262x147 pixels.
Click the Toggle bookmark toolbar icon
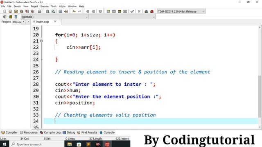click(x=100, y=11)
